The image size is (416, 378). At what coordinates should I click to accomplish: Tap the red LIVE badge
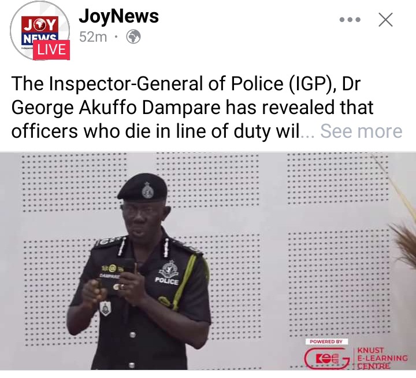51,50
